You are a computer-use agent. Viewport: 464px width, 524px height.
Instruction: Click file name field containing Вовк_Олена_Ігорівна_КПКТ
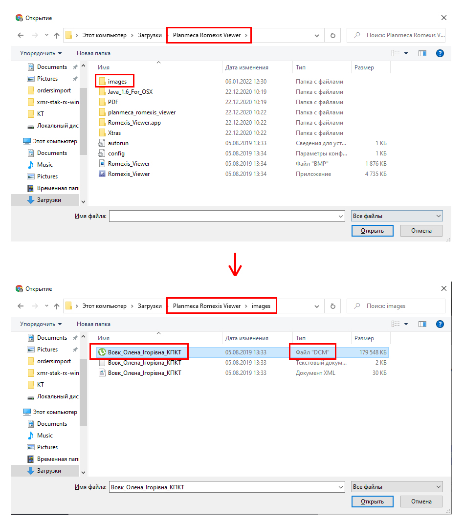(x=227, y=487)
